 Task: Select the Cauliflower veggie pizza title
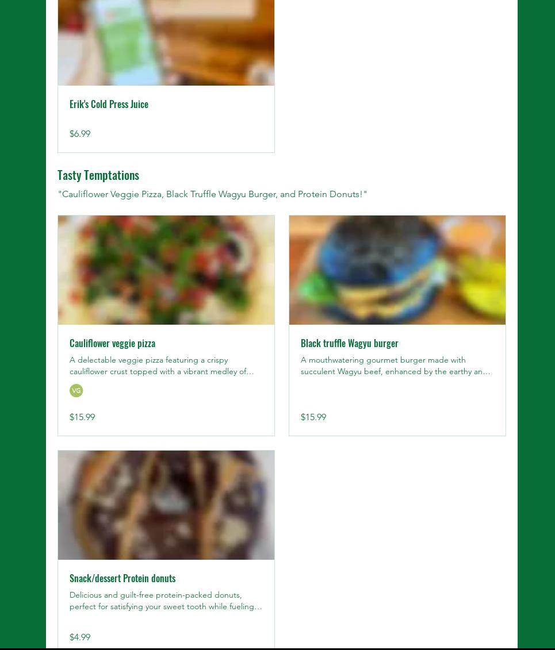pos(112,343)
